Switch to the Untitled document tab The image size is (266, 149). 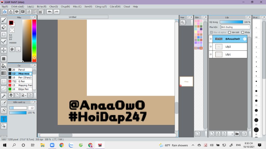point(73,17)
